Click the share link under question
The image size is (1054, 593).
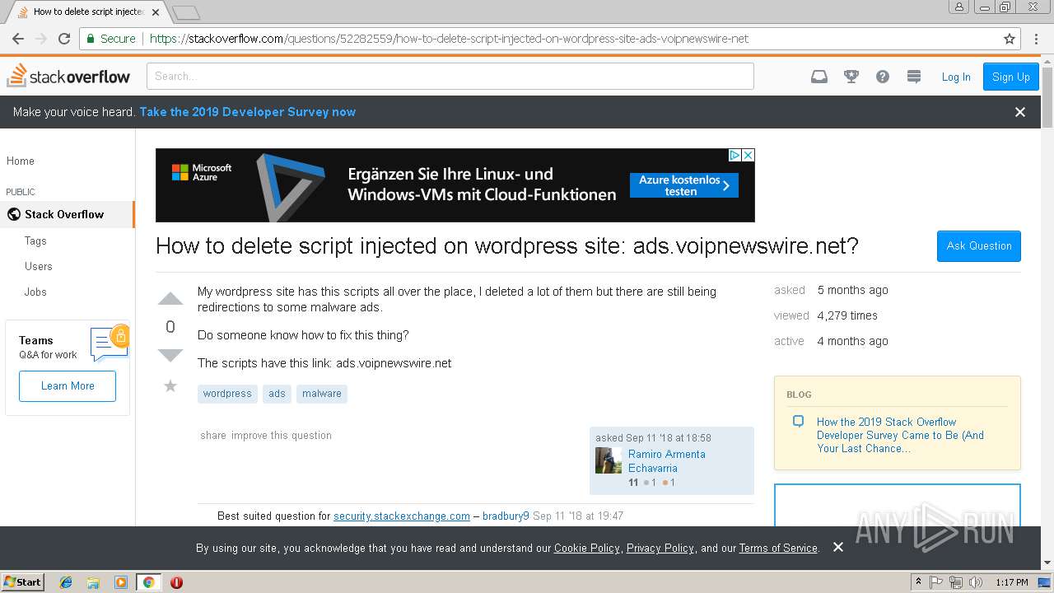213,435
